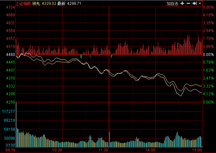Image resolution: width=216 pixels, height=153 pixels.
Task: Click the X100 volume unit label
Action: (x=10, y=145)
